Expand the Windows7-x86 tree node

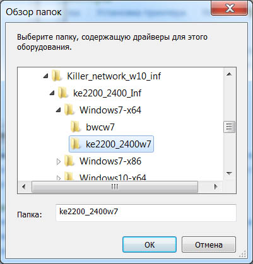59,161
